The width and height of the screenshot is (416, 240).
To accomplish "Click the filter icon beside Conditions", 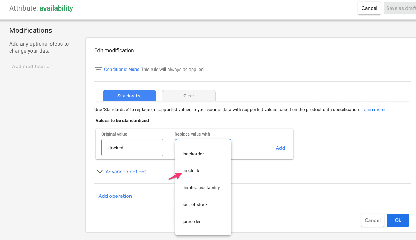I will tap(98, 69).
